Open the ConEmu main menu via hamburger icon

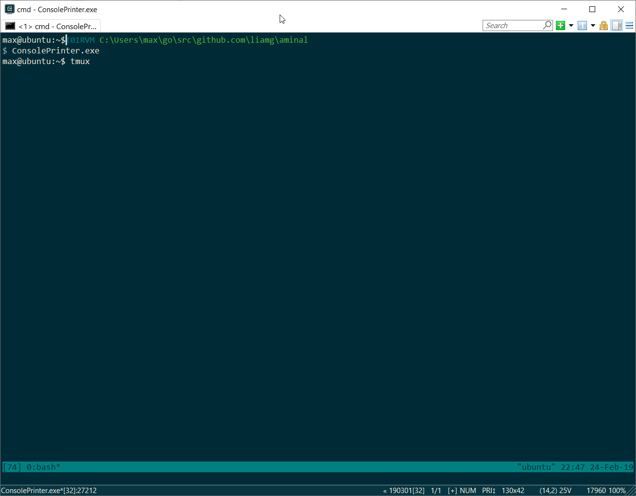[x=630, y=25]
